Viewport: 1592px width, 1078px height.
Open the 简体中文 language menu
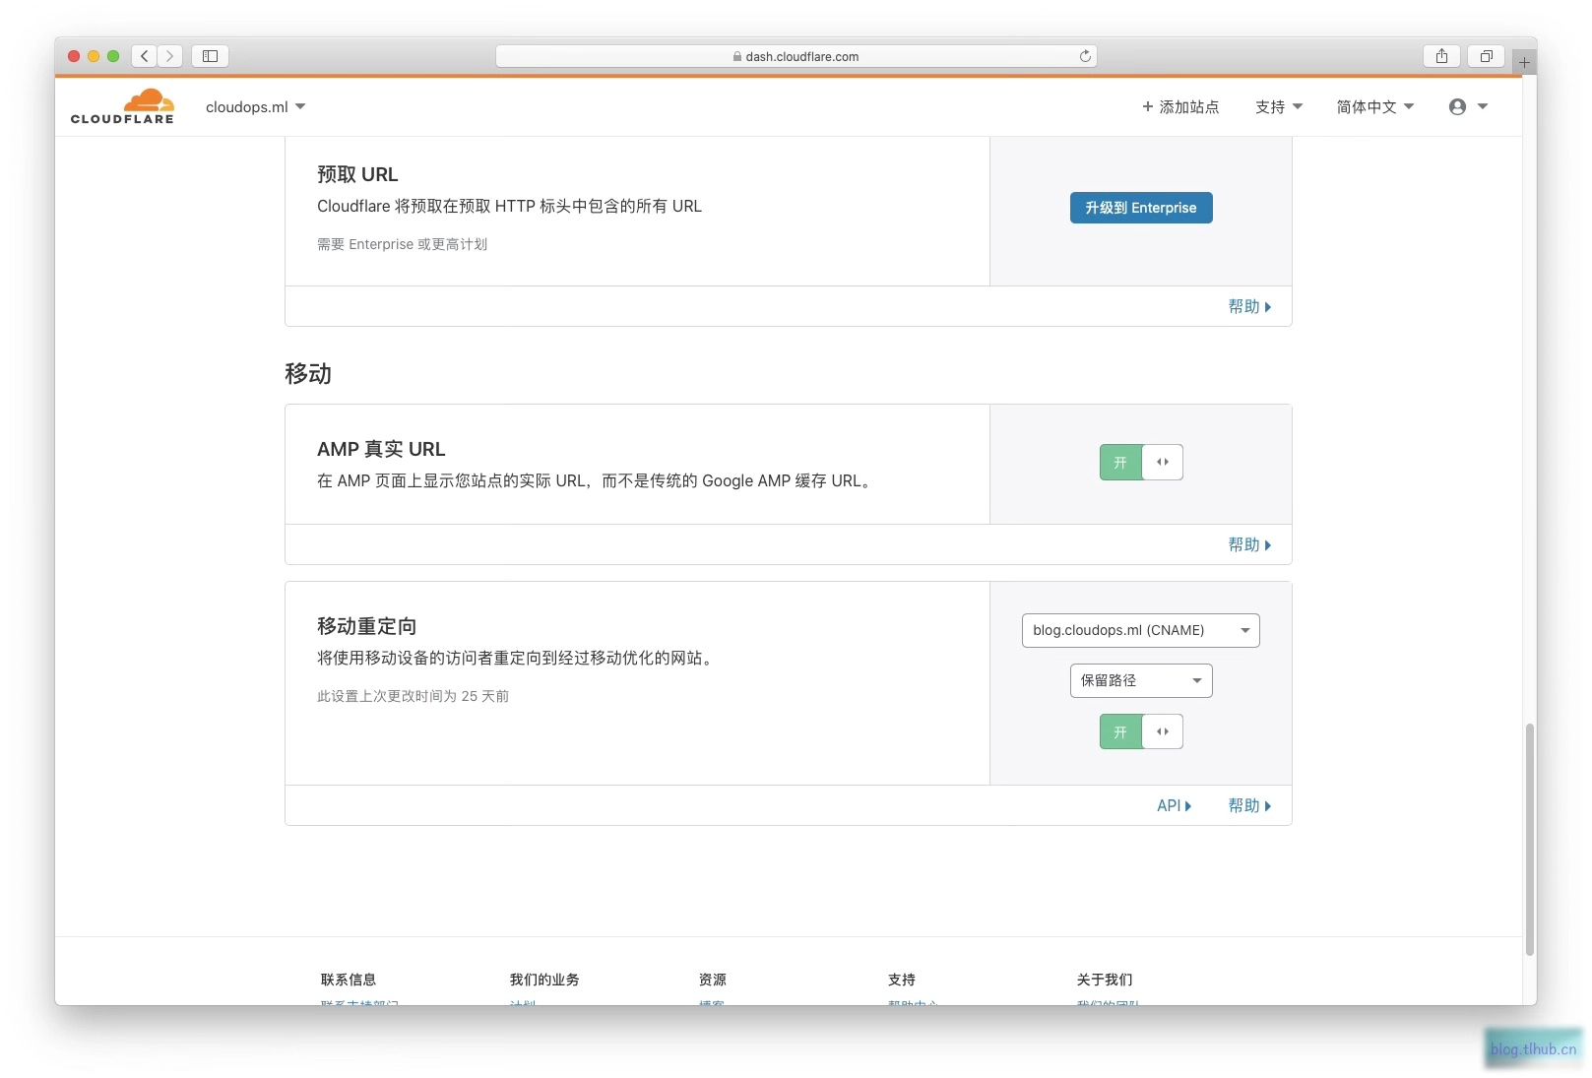[1375, 106]
